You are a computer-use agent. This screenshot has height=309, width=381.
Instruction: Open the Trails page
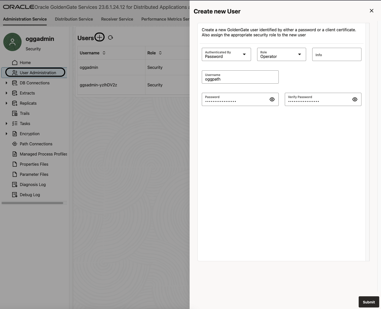pyautogui.click(x=24, y=113)
